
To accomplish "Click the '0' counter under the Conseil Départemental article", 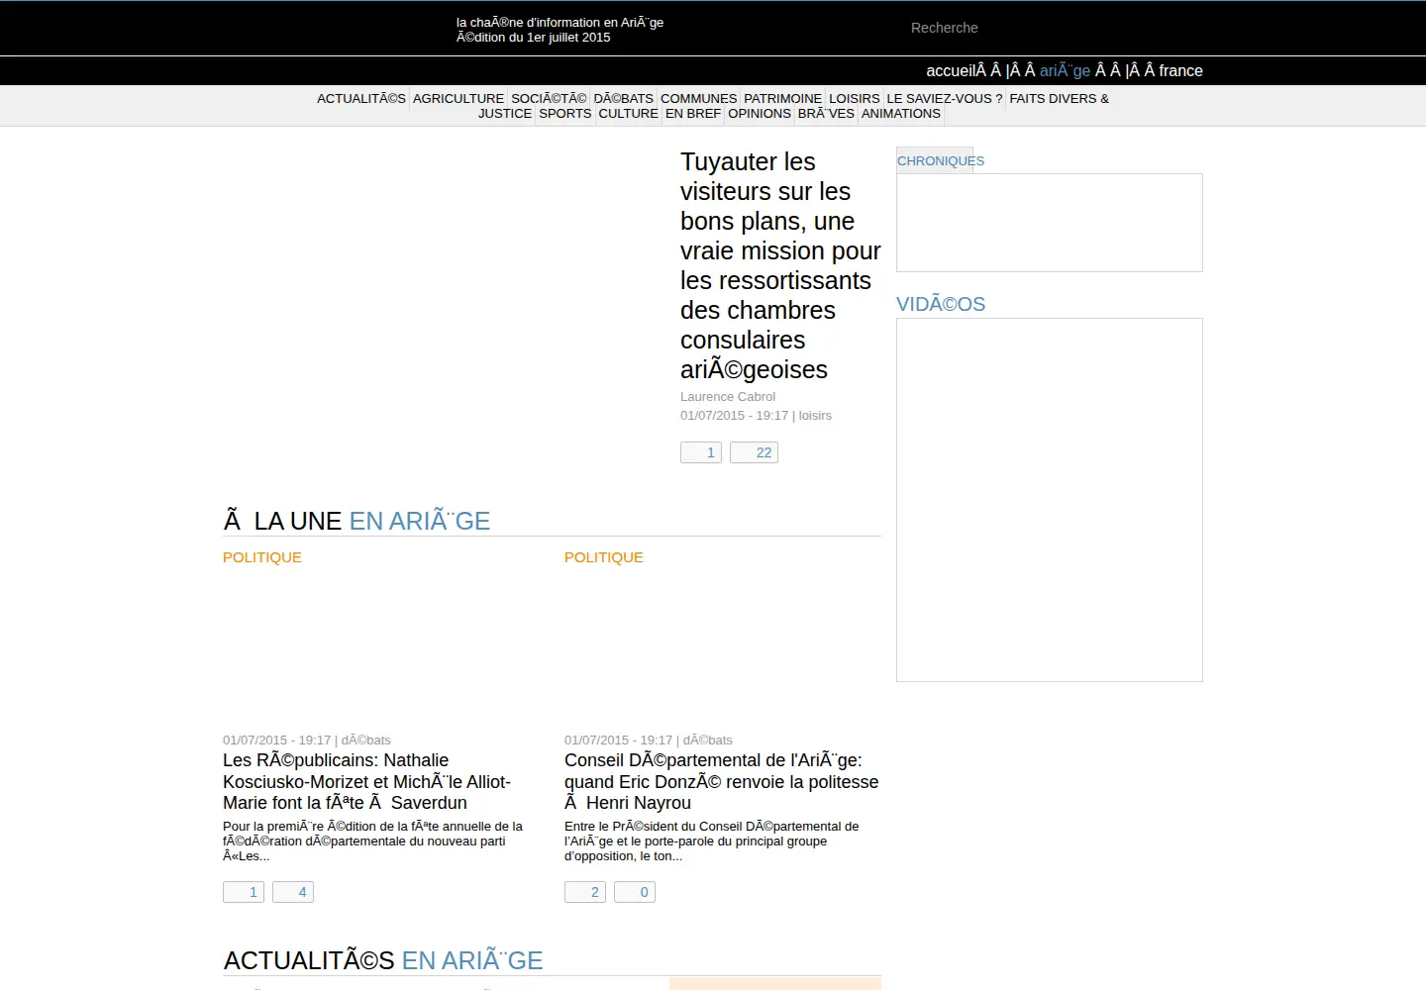I will 635,892.
